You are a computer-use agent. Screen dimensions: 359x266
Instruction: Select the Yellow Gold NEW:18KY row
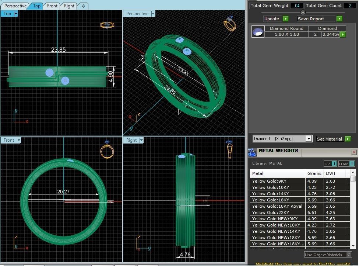pyautogui.click(x=300, y=238)
